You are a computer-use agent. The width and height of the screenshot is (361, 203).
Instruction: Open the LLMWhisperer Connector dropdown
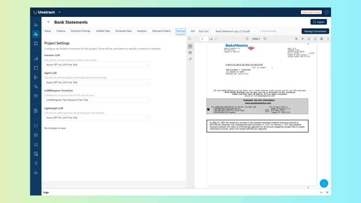pyautogui.click(x=97, y=100)
